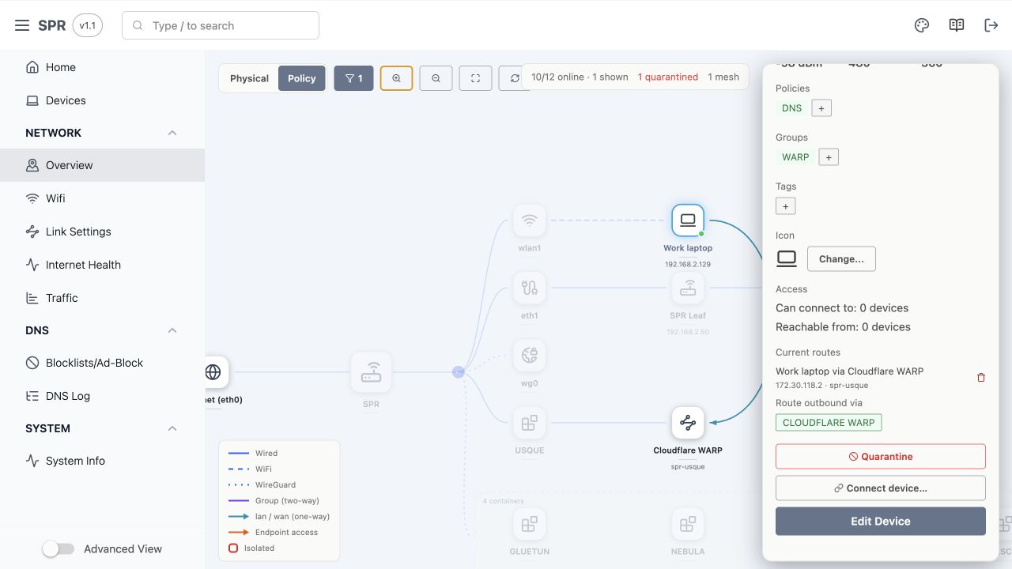Open the filter button showing 1
Viewport: 1012px width, 569px height.
[353, 78]
